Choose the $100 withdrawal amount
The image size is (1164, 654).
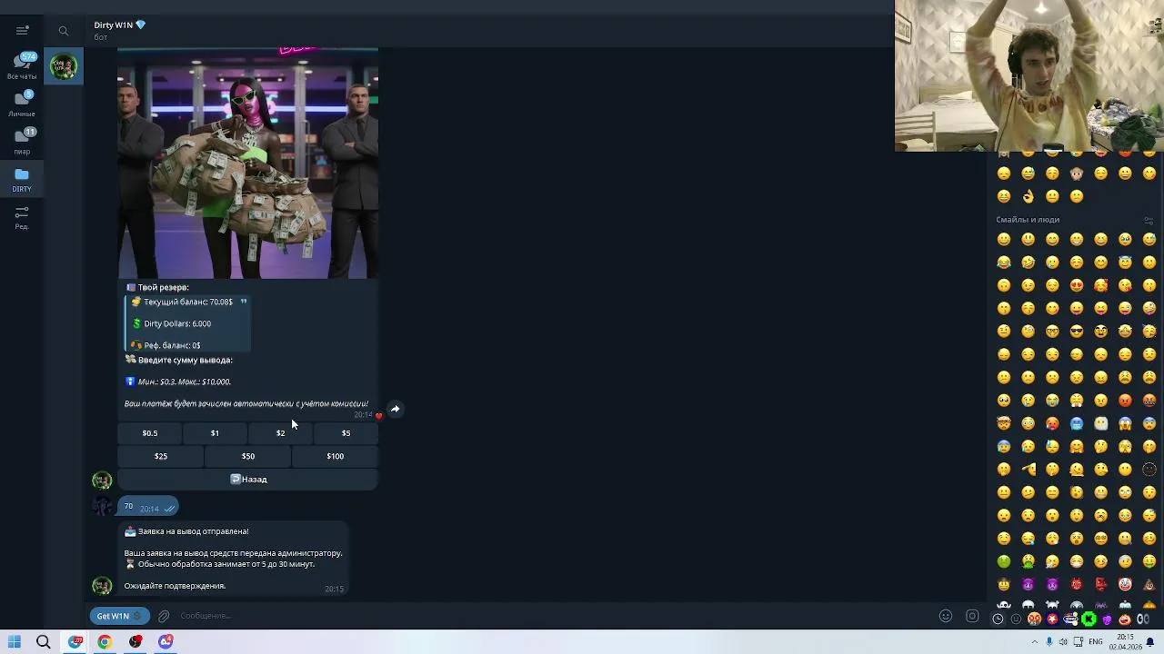point(335,456)
